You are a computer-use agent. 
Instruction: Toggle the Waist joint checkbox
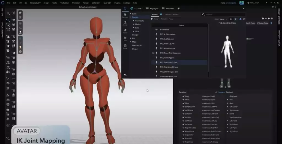(183, 100)
